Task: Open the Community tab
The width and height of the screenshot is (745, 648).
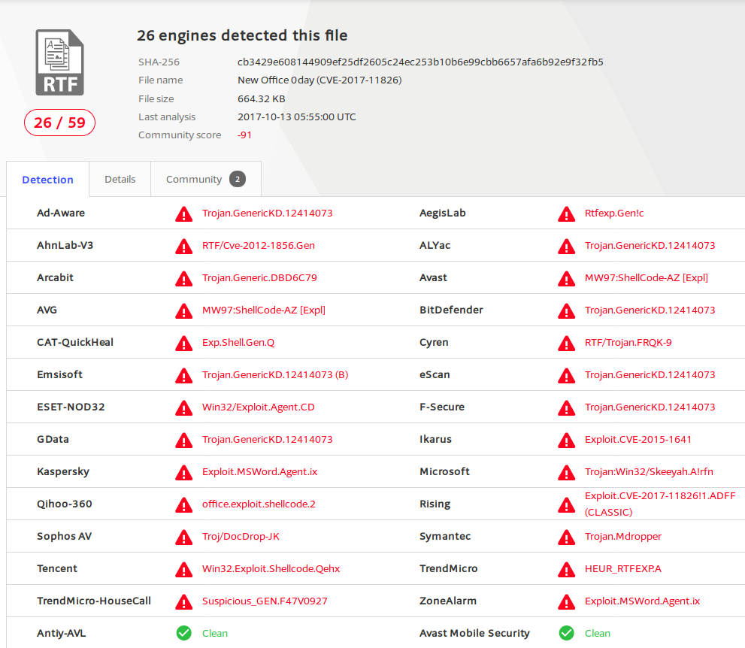Action: click(206, 179)
